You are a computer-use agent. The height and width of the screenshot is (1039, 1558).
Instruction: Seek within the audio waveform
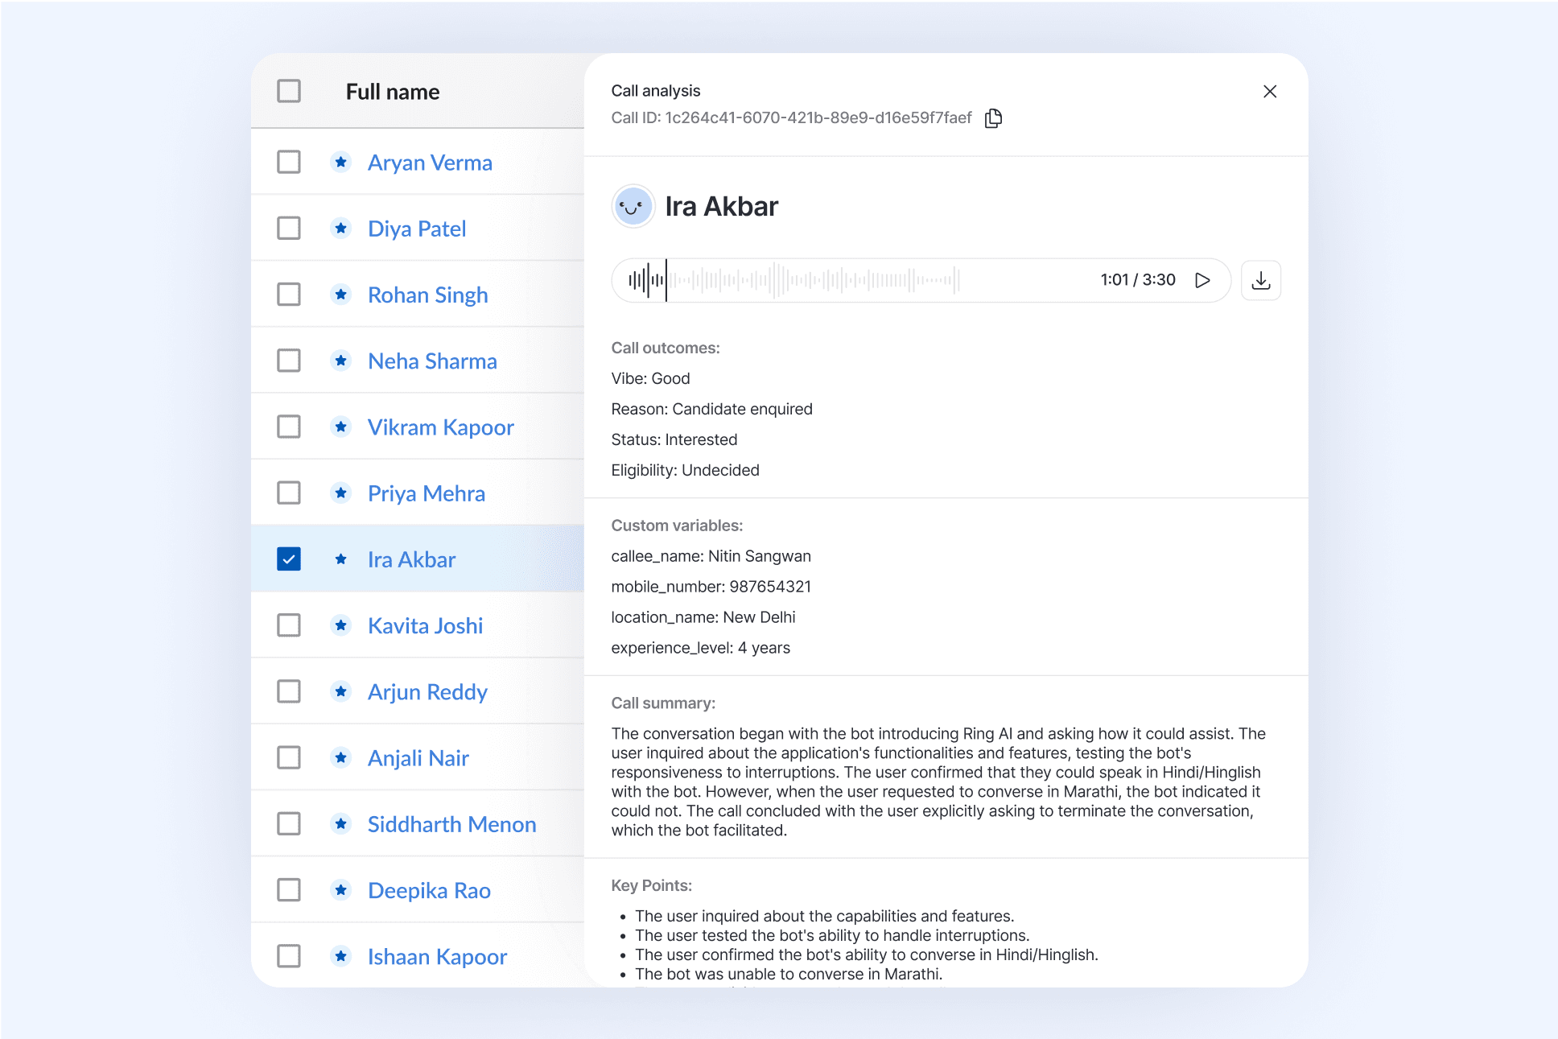[805, 280]
